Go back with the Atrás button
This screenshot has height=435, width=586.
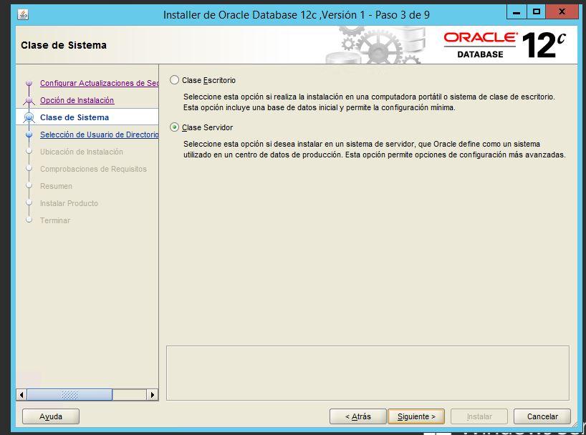pyautogui.click(x=358, y=416)
